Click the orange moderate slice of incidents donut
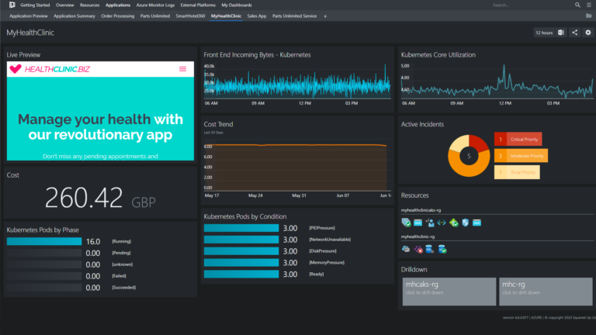596x335 pixels. 467,167
